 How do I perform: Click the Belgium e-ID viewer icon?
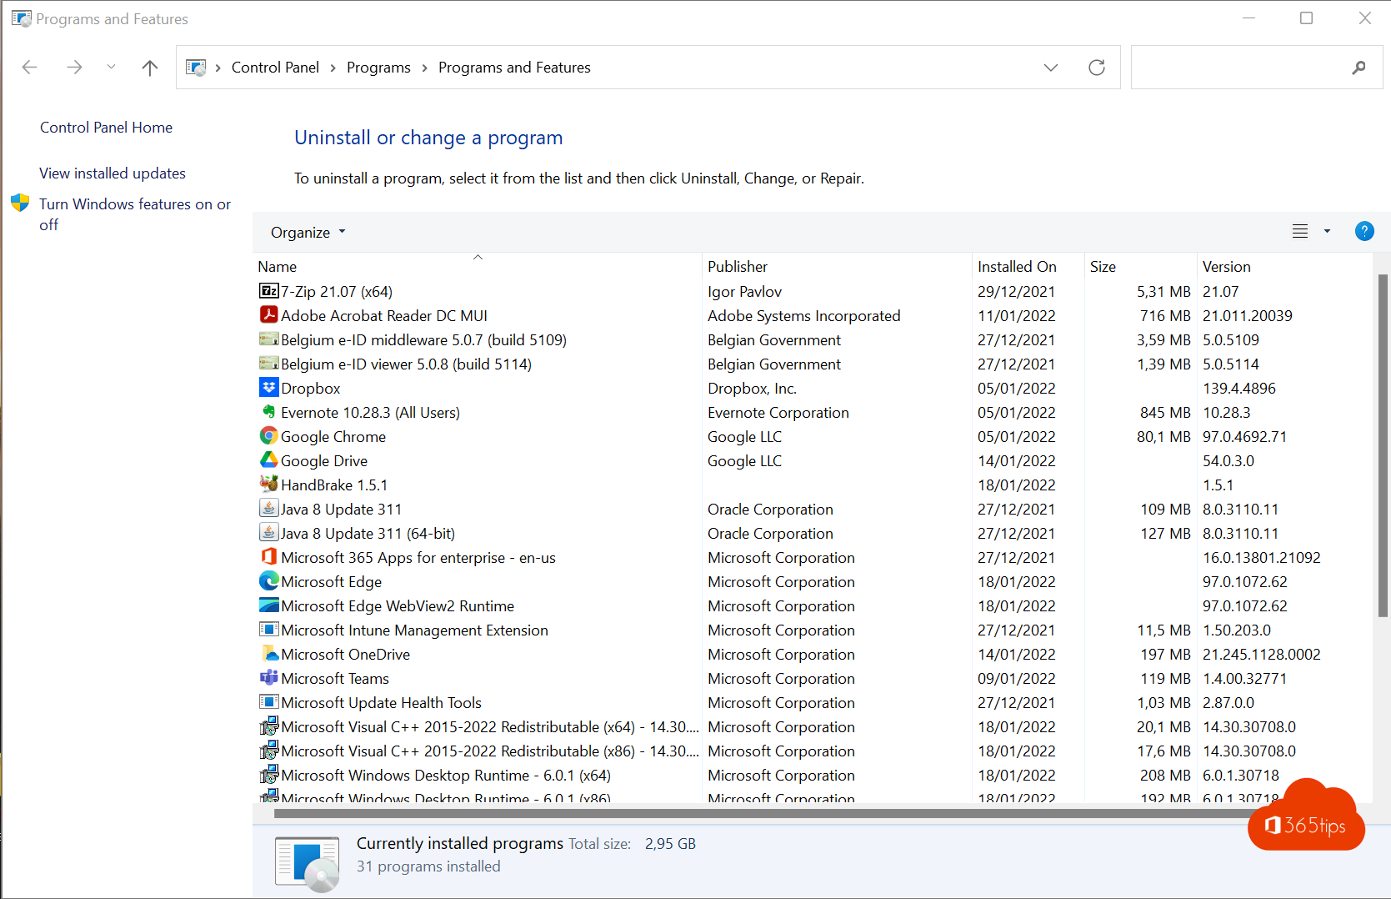pos(268,364)
